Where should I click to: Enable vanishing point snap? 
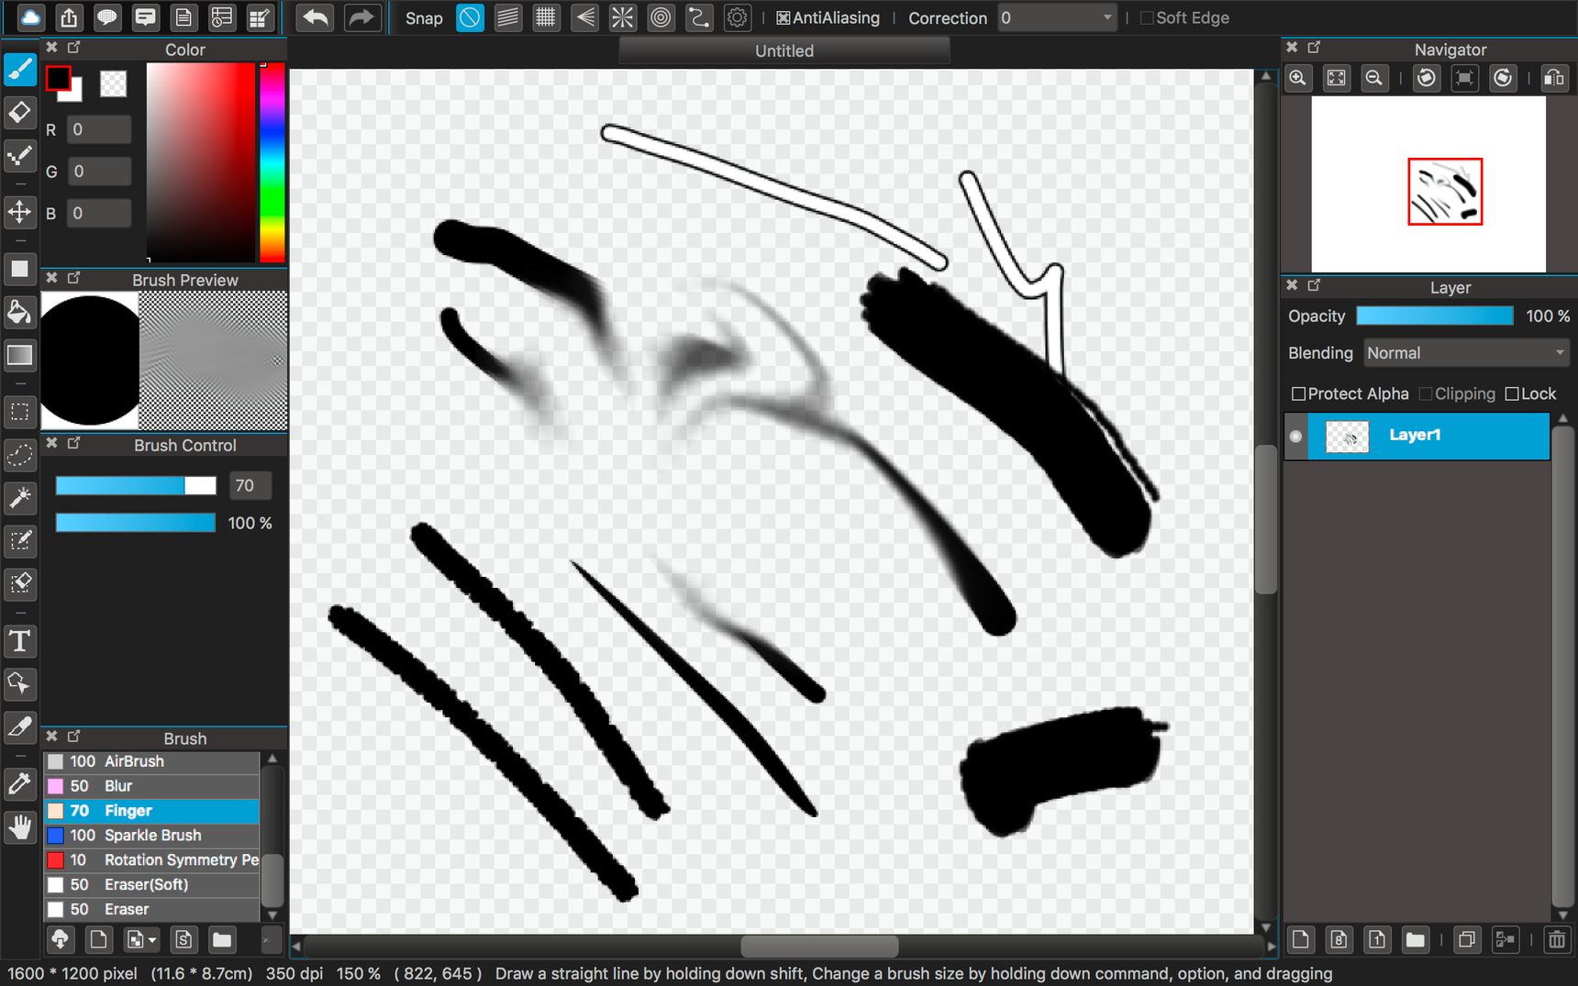click(584, 17)
